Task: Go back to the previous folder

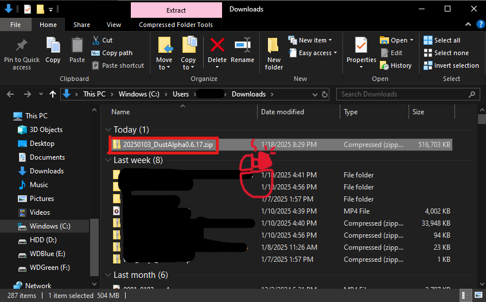Action: (x=10, y=94)
